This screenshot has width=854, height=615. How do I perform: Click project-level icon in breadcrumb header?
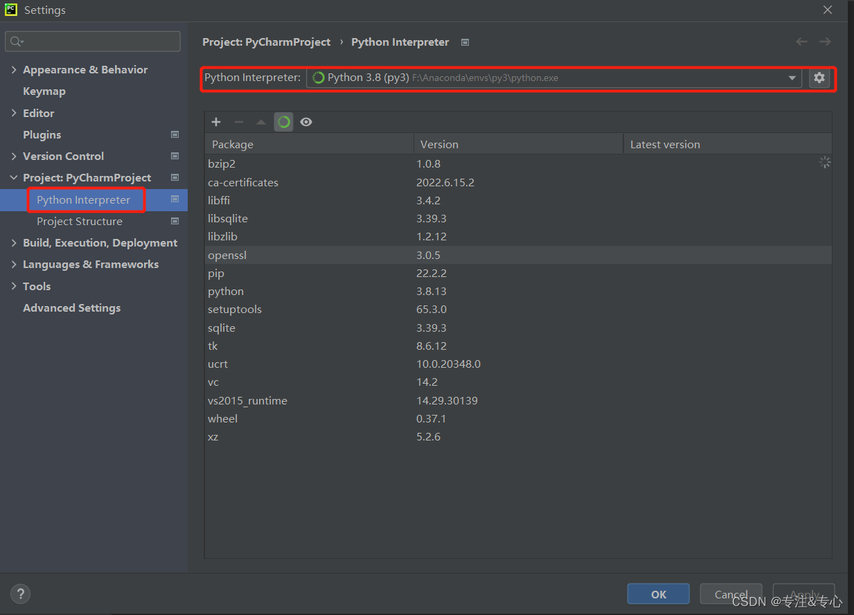[465, 42]
